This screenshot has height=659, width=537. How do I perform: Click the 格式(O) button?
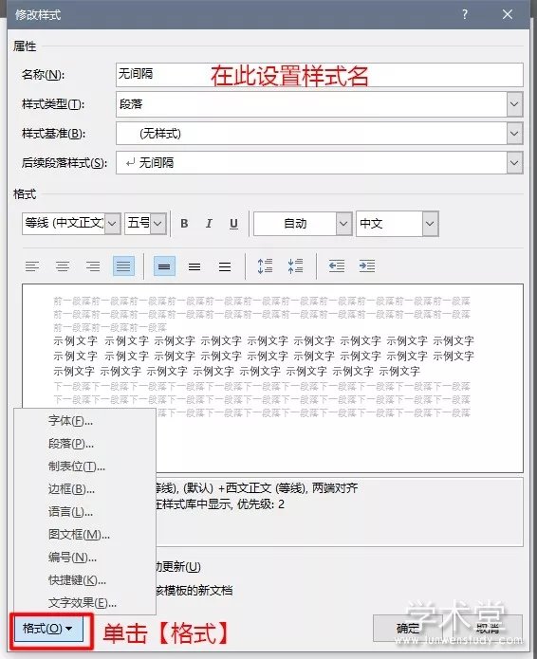[48, 629]
